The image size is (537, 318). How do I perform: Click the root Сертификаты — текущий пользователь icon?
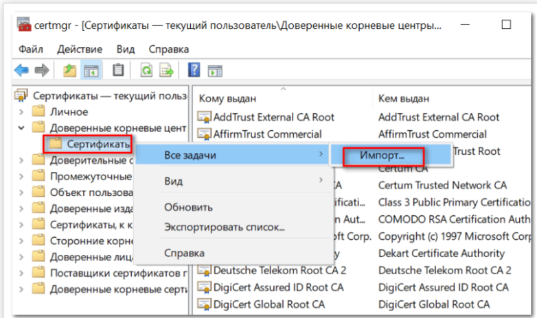coord(21,95)
